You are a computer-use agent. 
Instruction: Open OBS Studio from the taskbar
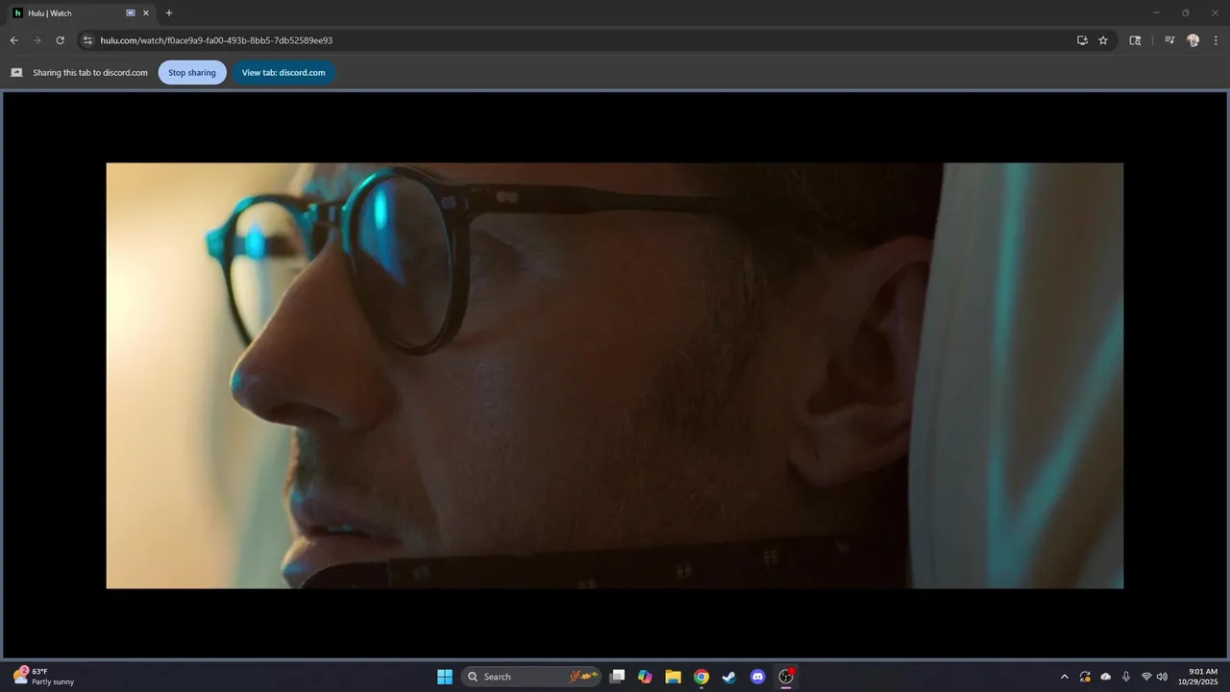point(786,677)
